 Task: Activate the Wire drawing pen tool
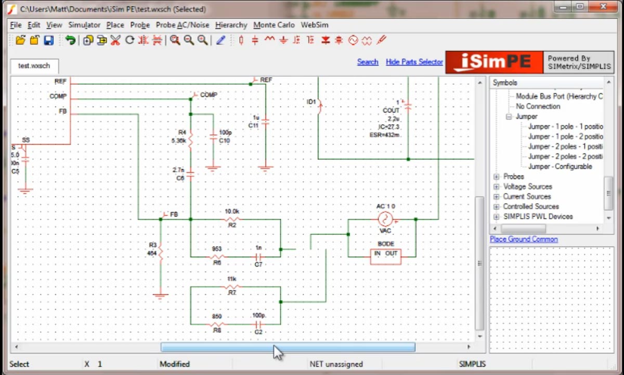[x=220, y=40]
